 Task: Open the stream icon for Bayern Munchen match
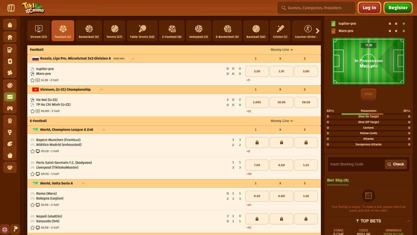pos(38,151)
